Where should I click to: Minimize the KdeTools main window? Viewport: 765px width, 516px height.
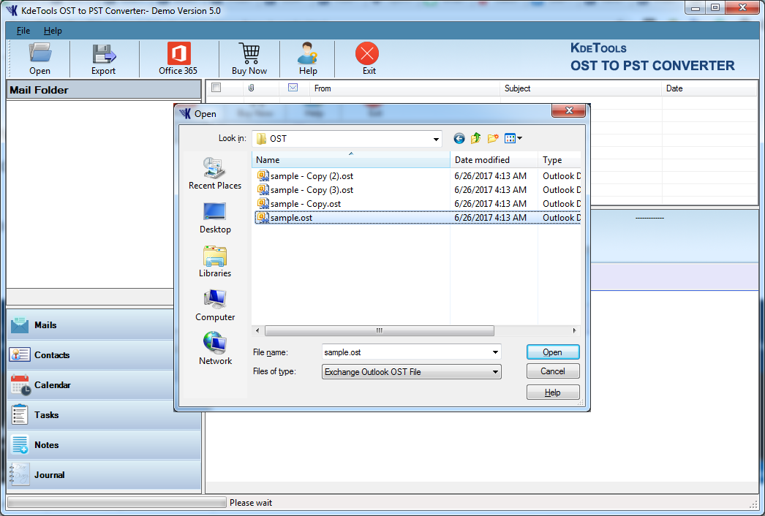click(696, 8)
